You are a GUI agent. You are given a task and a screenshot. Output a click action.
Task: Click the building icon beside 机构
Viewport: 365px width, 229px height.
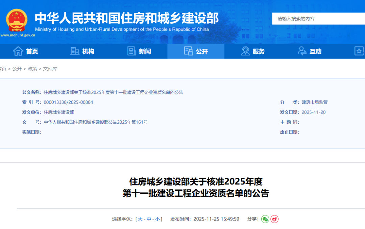[x=75, y=51]
